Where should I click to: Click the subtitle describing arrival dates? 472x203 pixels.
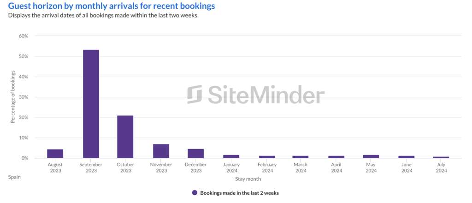point(103,15)
